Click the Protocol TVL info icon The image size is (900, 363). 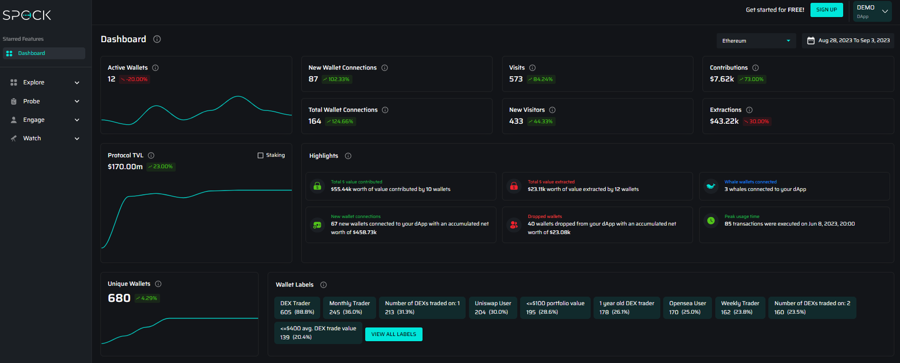click(x=151, y=155)
